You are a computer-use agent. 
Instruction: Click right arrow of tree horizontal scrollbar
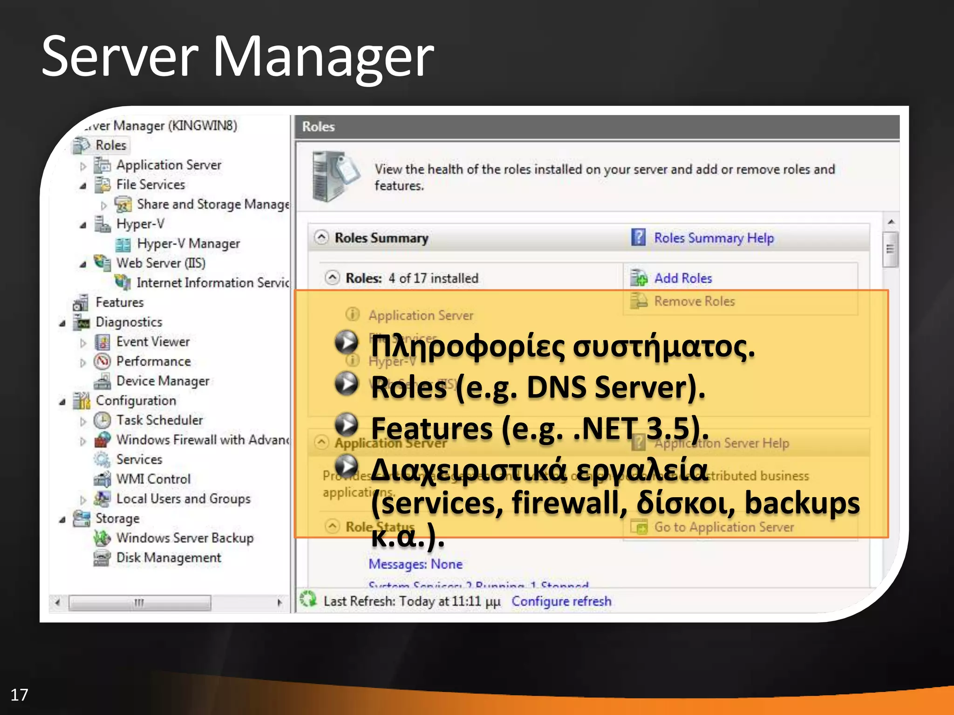[279, 602]
